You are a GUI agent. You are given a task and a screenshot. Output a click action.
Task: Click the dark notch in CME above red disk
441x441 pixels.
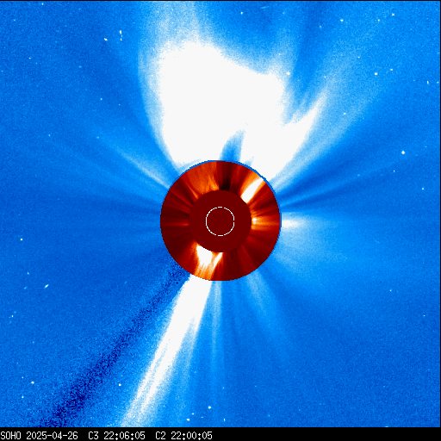click(233, 148)
